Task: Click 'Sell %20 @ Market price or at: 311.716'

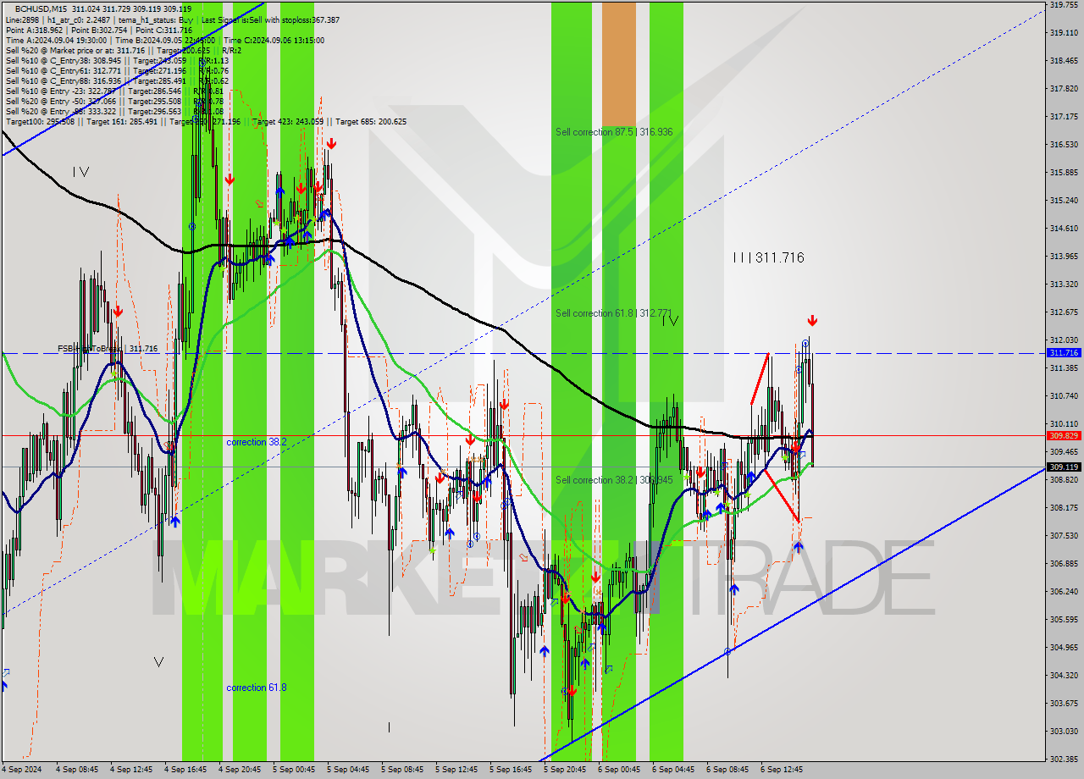Action: point(124,50)
